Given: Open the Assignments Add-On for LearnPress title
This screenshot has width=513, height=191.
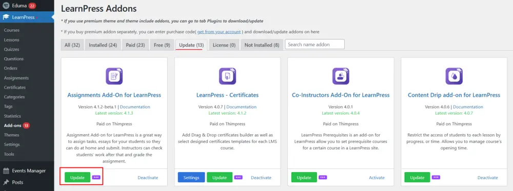Looking at the screenshot, I should pos(114,95).
